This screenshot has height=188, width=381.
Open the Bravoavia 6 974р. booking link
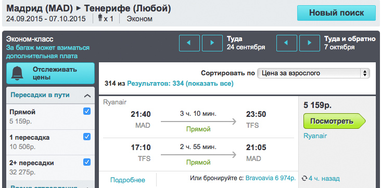click(271, 178)
